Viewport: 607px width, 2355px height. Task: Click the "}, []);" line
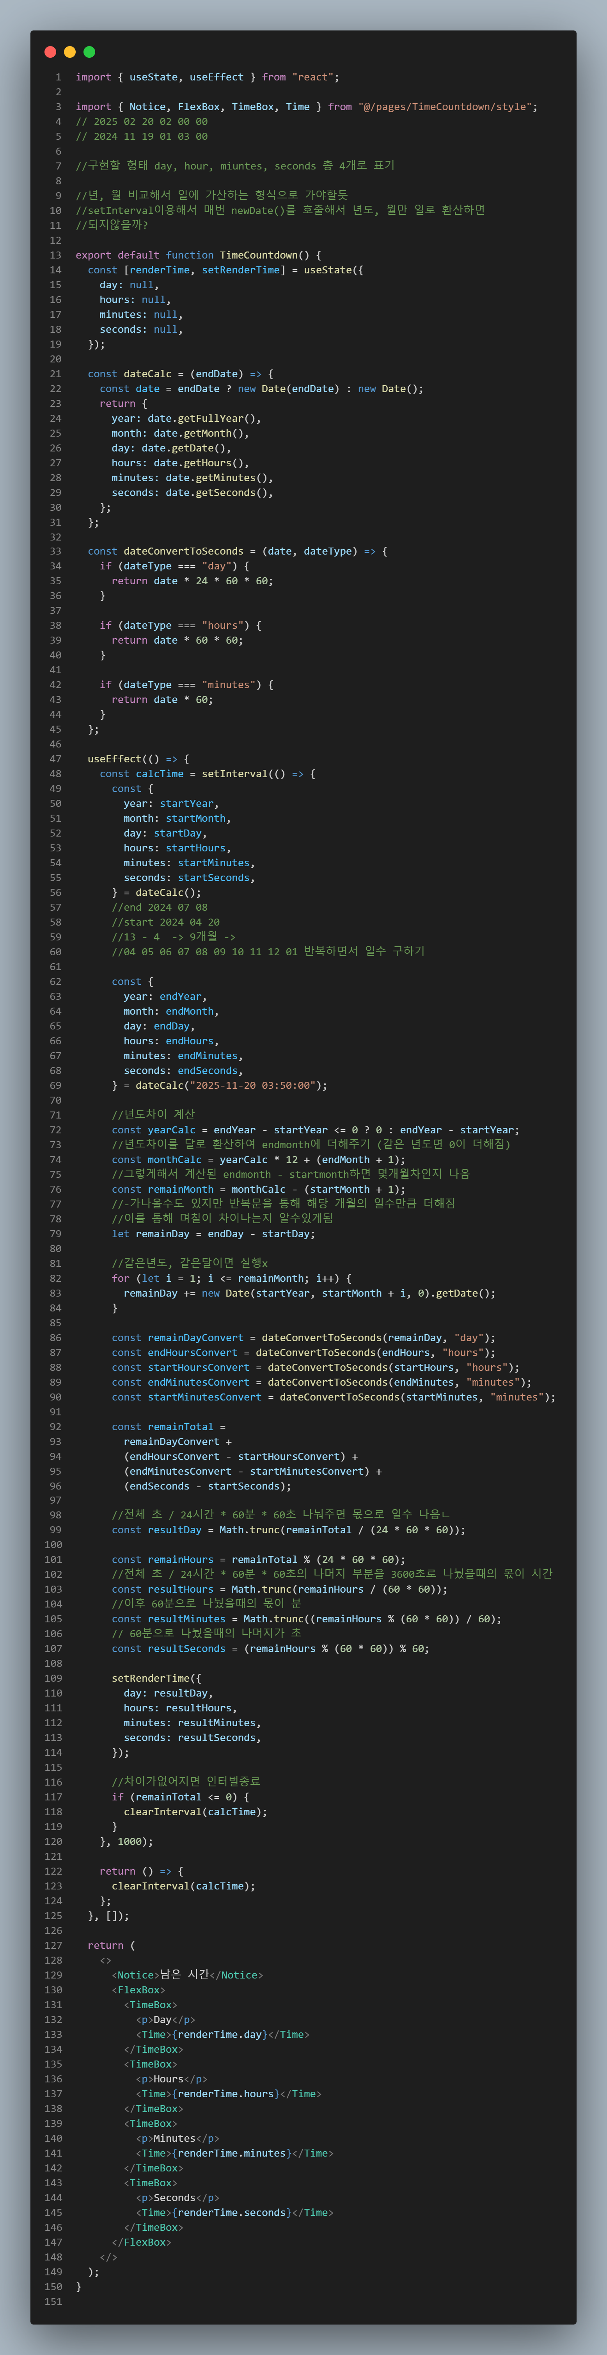[x=108, y=1915]
